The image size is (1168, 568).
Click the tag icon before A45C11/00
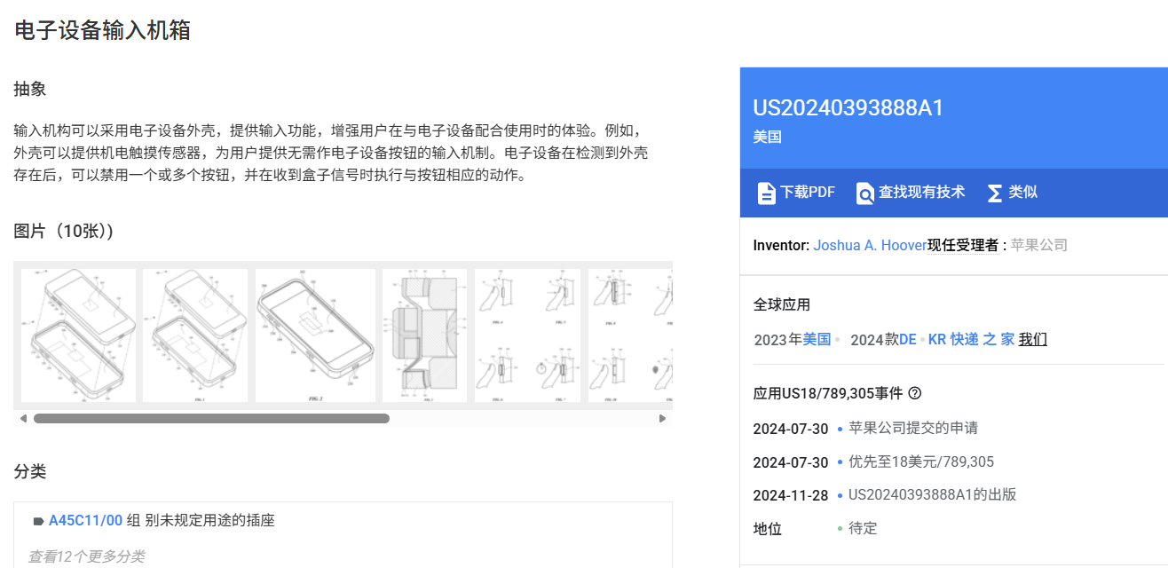point(38,521)
